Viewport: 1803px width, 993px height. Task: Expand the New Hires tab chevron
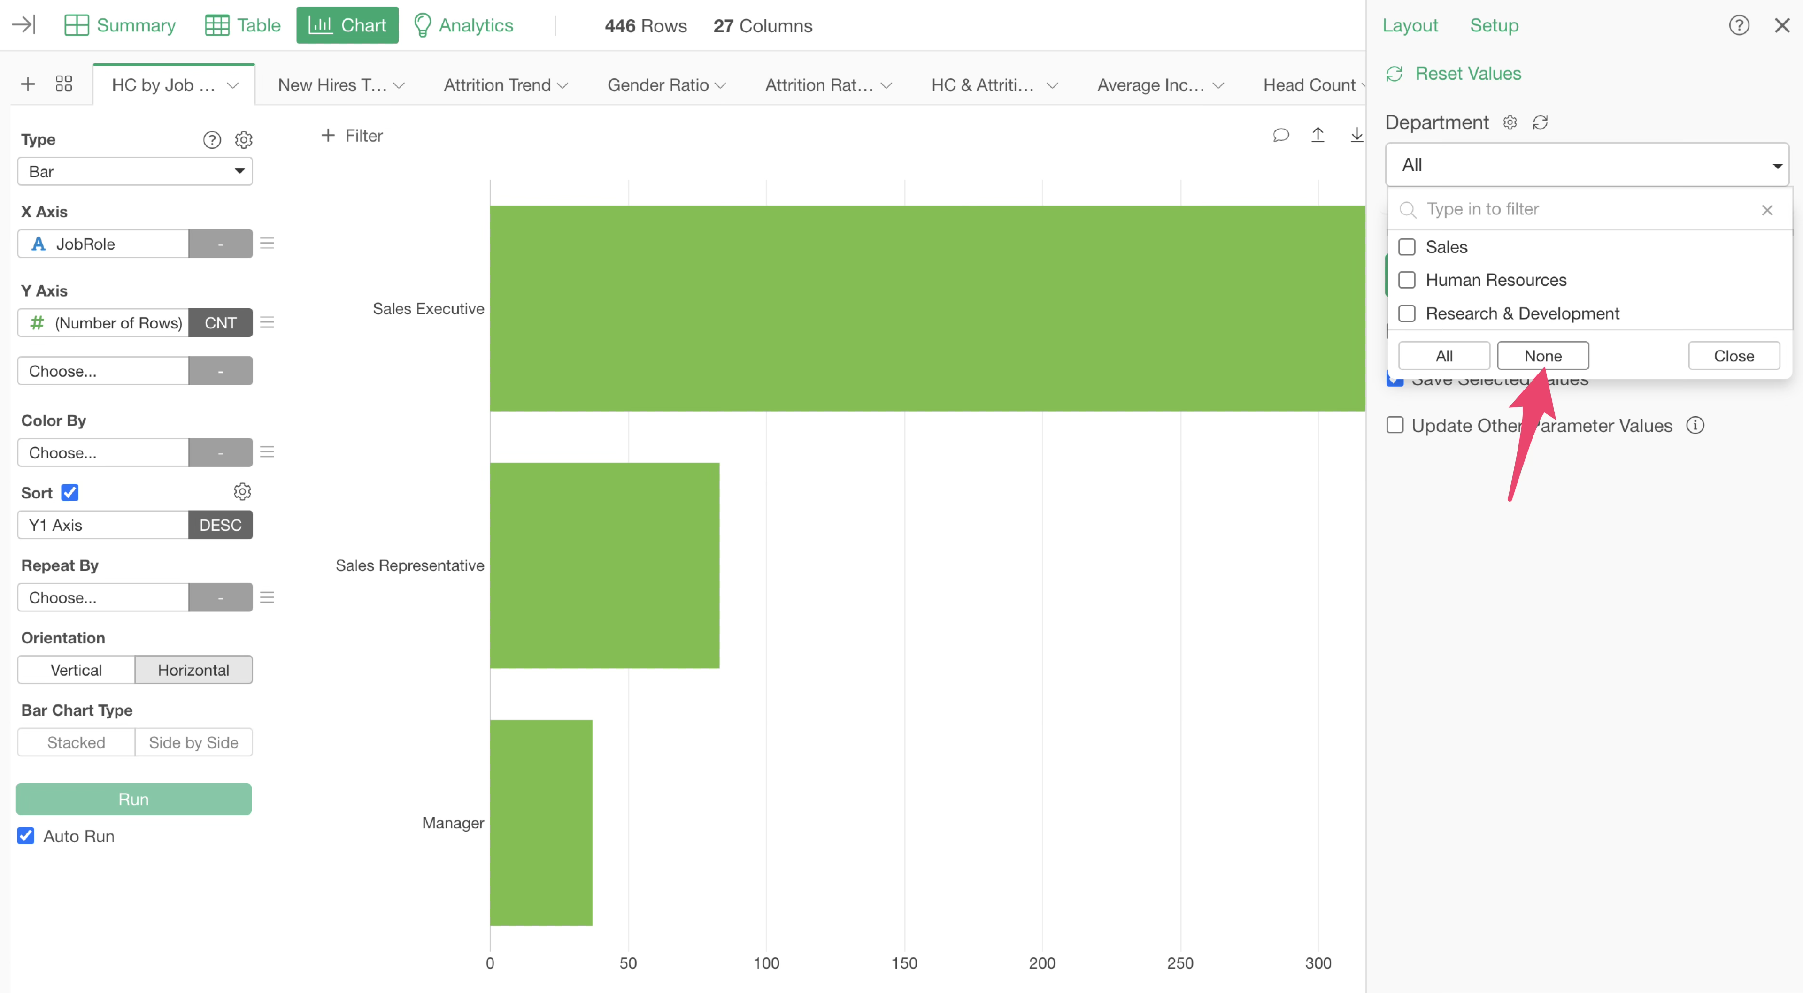[x=399, y=85]
